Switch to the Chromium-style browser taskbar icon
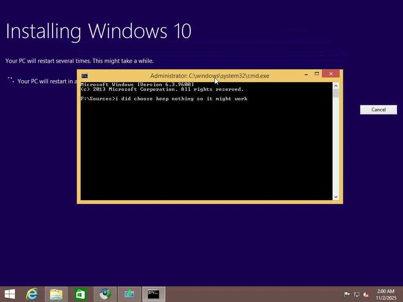Image resolution: width=403 pixels, height=302 pixels. pos(105,294)
